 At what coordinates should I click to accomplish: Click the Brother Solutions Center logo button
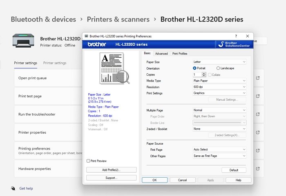point(233,44)
